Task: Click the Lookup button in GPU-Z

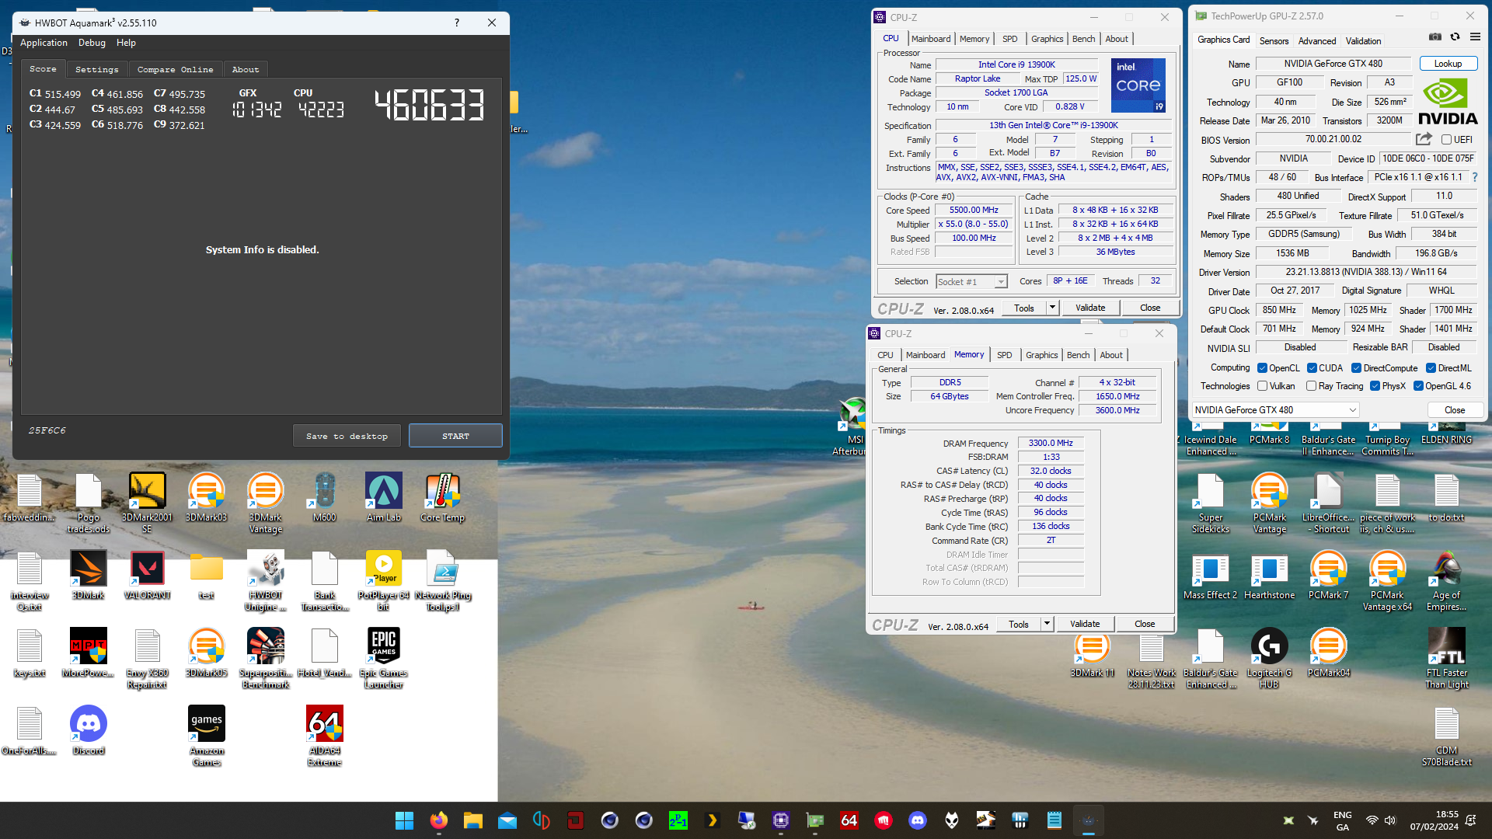Action: click(x=1448, y=64)
